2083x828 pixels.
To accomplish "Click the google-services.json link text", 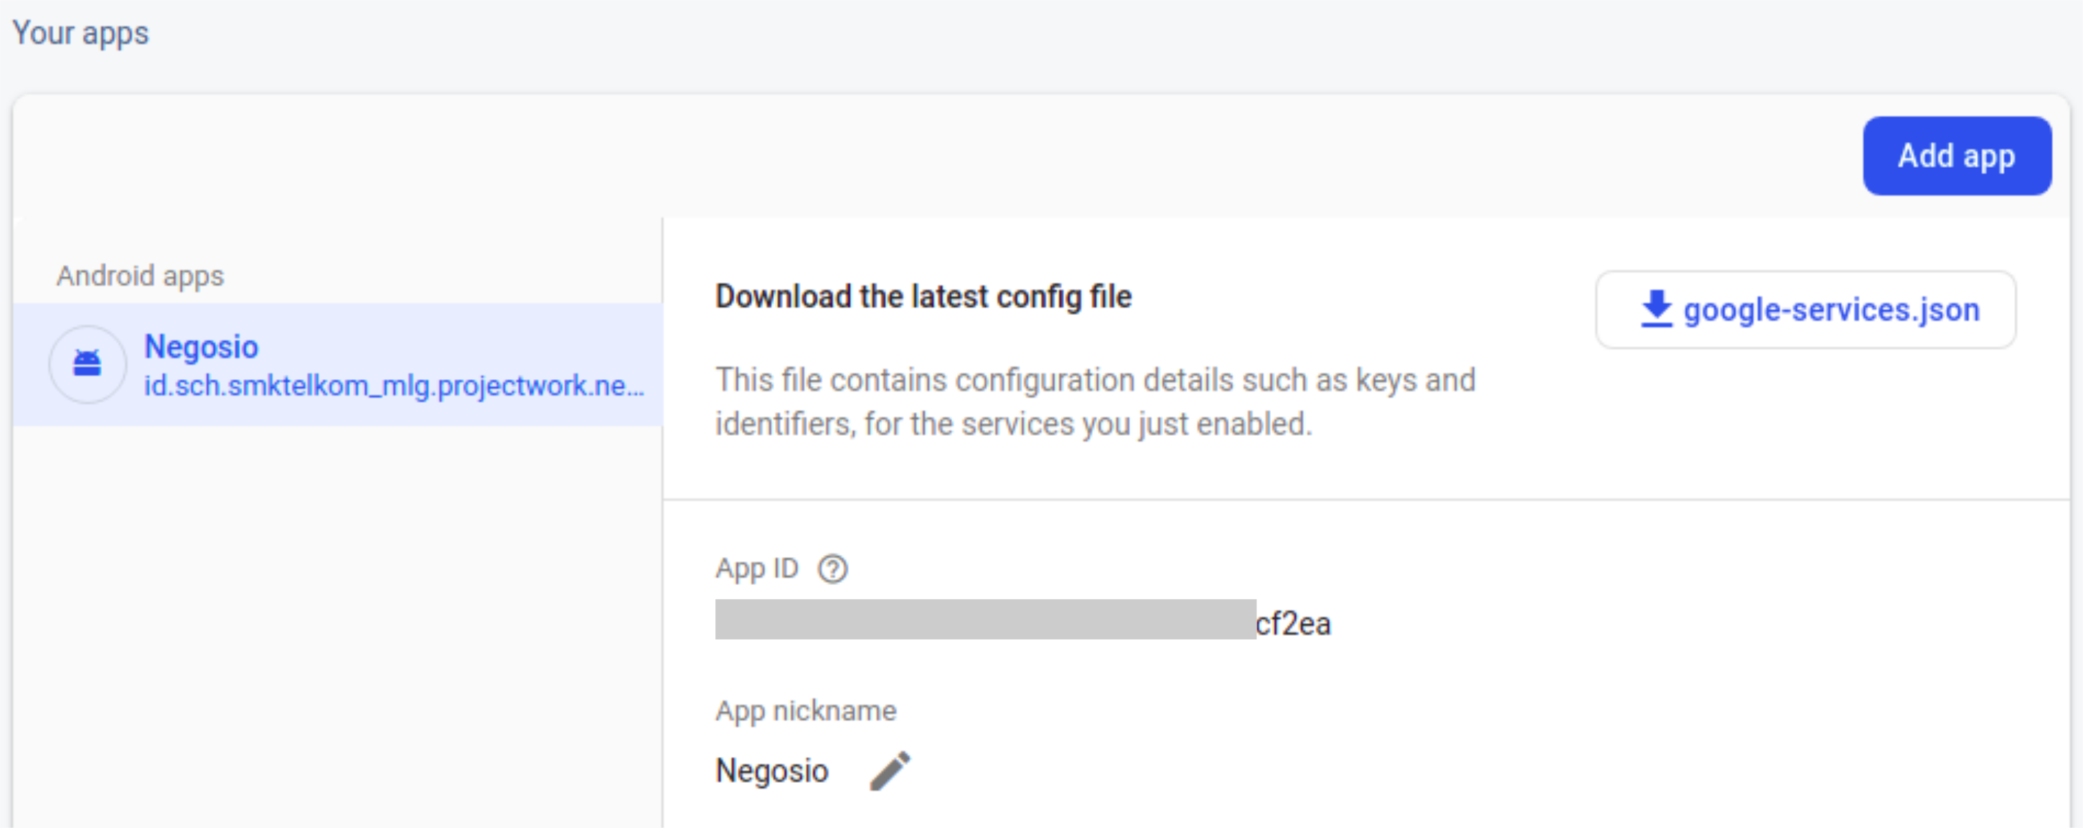I will pos(1832,310).
